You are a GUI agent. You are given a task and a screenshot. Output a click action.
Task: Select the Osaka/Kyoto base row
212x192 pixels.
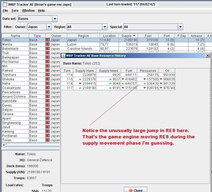tap(31, 88)
